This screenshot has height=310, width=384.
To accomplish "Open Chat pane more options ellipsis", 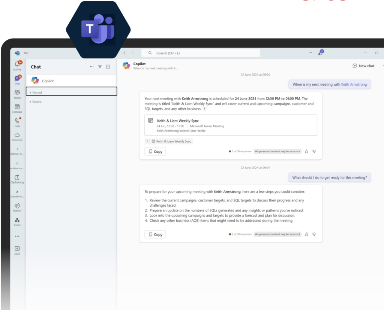I will pyautogui.click(x=92, y=67).
